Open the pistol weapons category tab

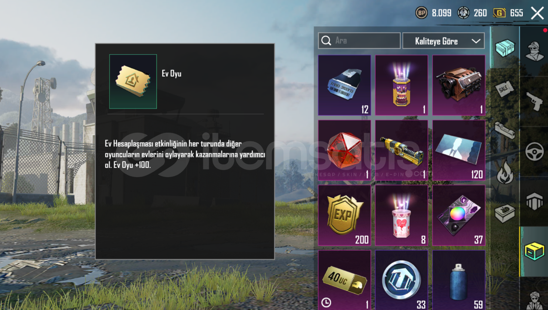pyautogui.click(x=534, y=101)
